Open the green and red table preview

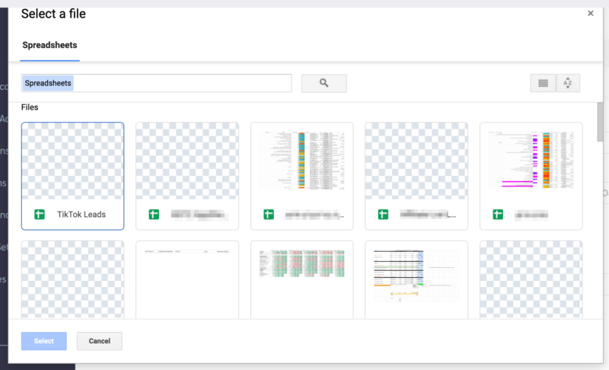(x=301, y=278)
